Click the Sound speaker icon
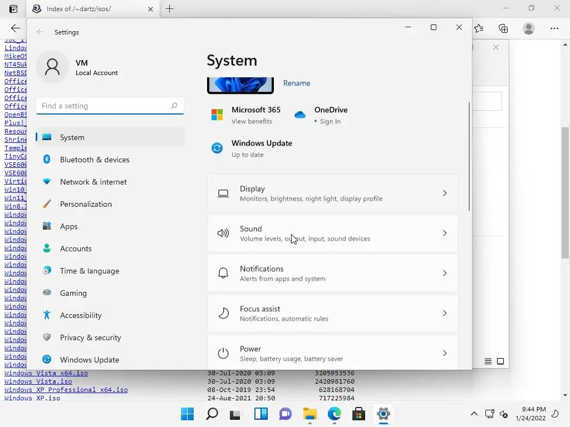Viewport: 570px width, 427px height. click(x=223, y=233)
